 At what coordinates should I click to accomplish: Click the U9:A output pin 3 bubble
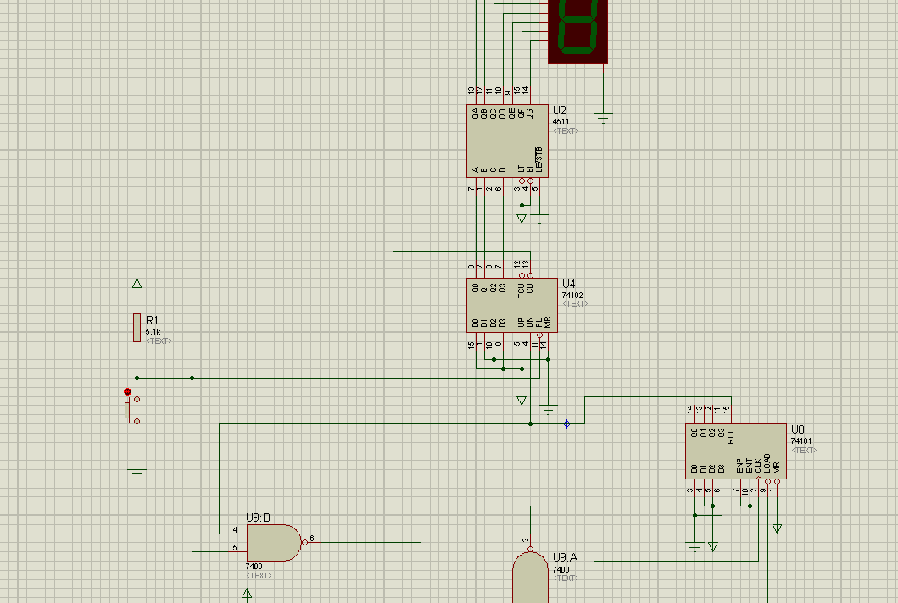tap(530, 550)
